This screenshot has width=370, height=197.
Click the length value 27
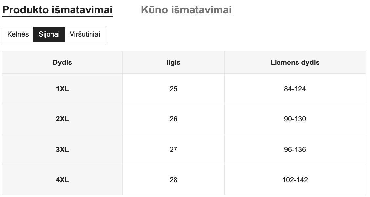click(x=173, y=150)
